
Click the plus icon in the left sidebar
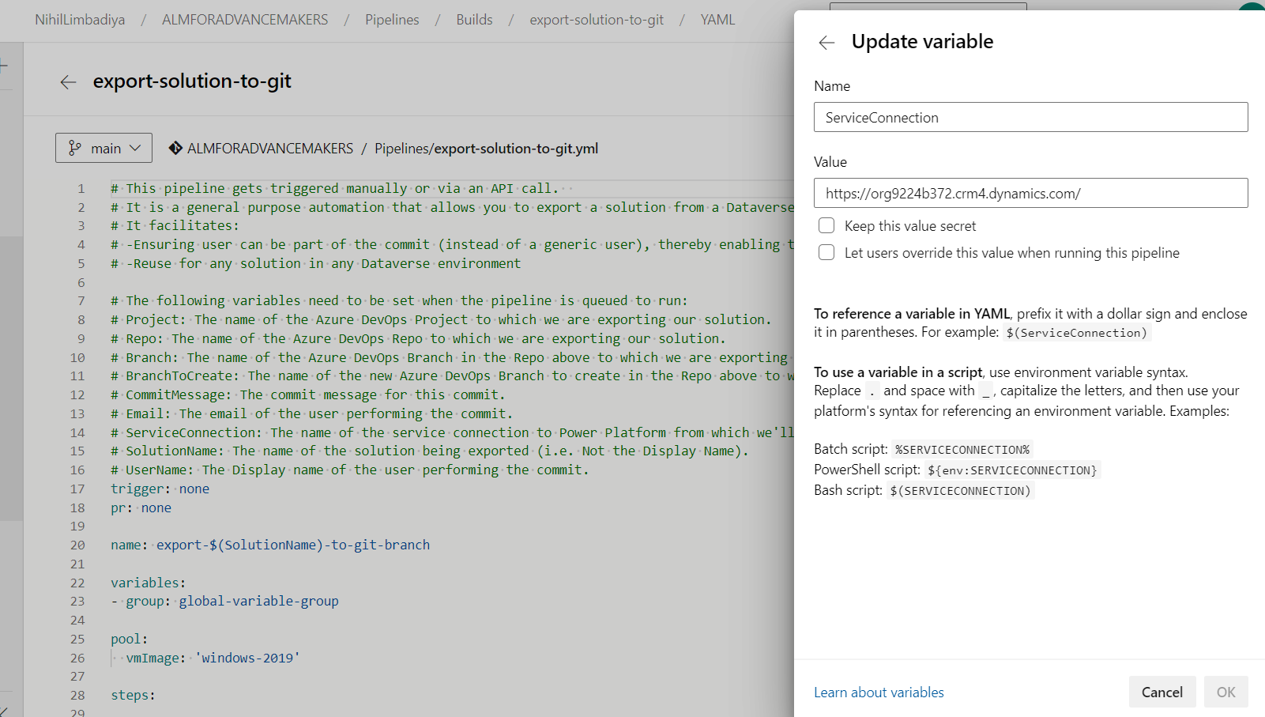click(3, 66)
